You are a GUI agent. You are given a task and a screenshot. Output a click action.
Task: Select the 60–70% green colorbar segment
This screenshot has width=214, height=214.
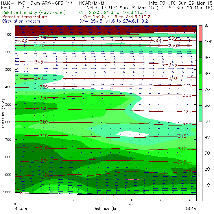click(x=200, y=97)
